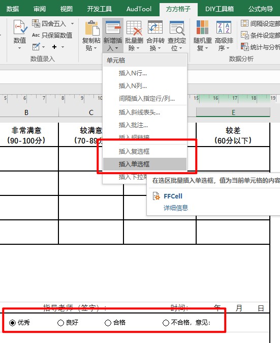Image resolution: width=280 pixels, height=343 pixels.
Task: Expand the plus sign dropdown arrow
Action: coord(63,47)
